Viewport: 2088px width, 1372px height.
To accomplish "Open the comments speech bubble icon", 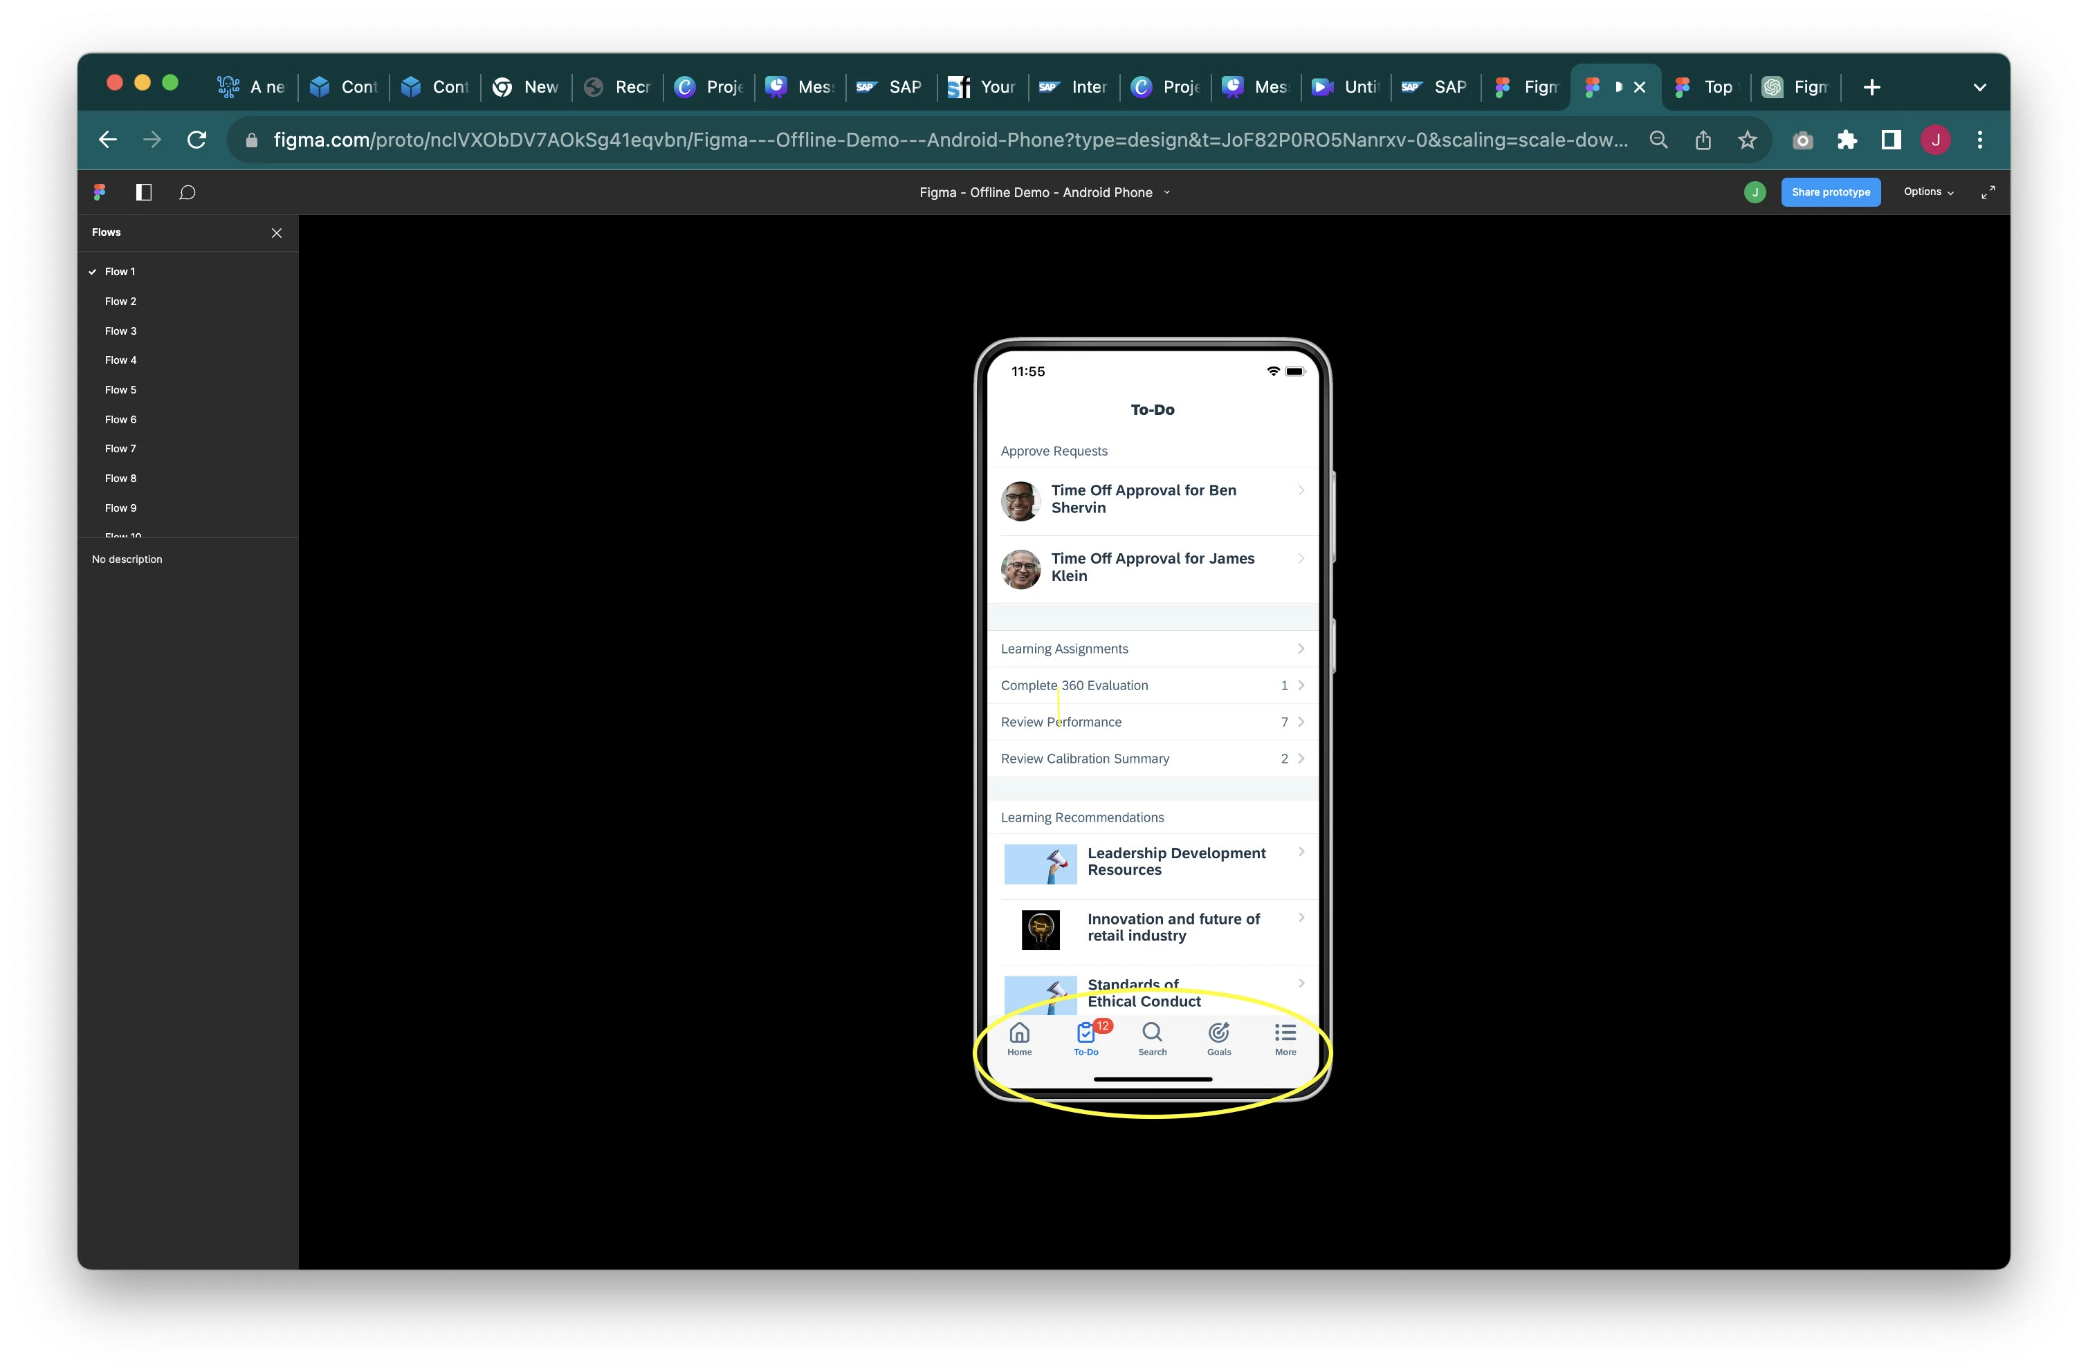I will [x=187, y=192].
